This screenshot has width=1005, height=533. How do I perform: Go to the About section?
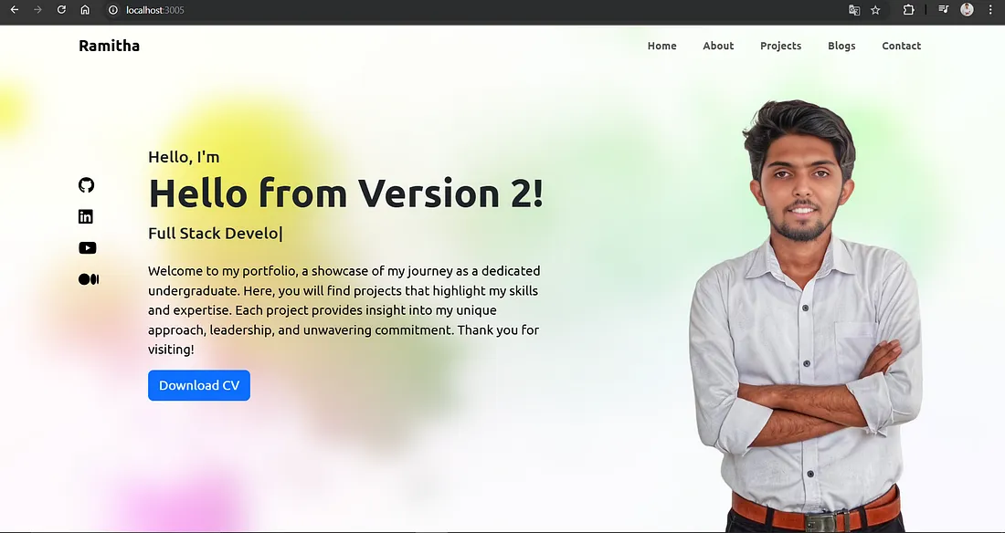[718, 46]
